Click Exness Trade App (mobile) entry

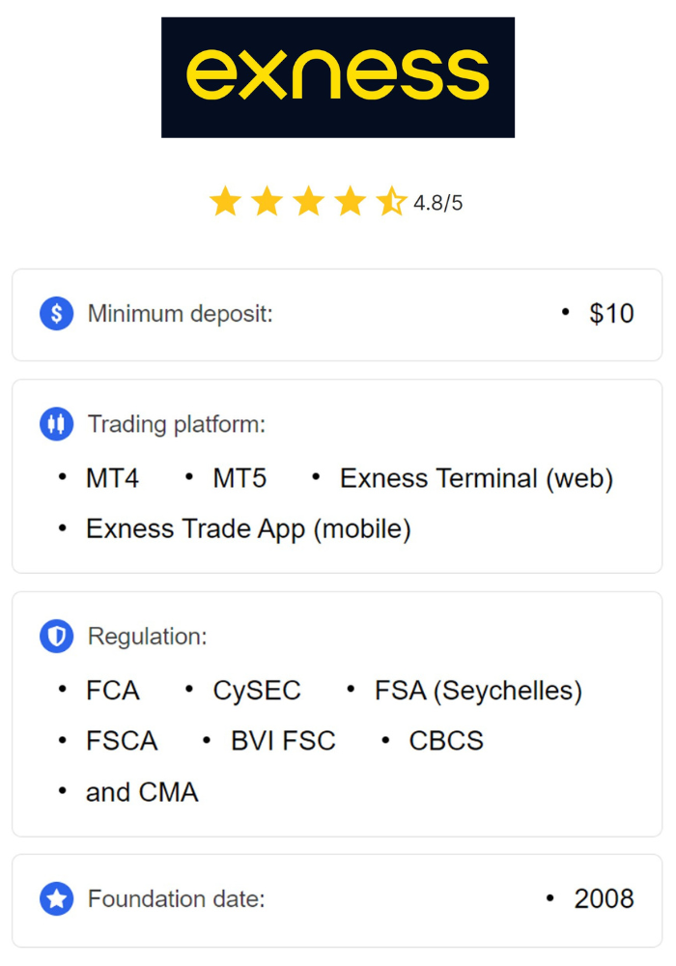[x=248, y=529]
